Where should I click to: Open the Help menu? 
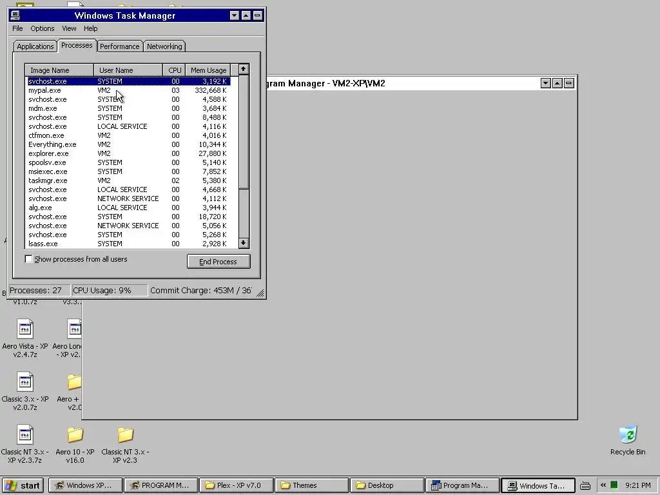[90, 28]
